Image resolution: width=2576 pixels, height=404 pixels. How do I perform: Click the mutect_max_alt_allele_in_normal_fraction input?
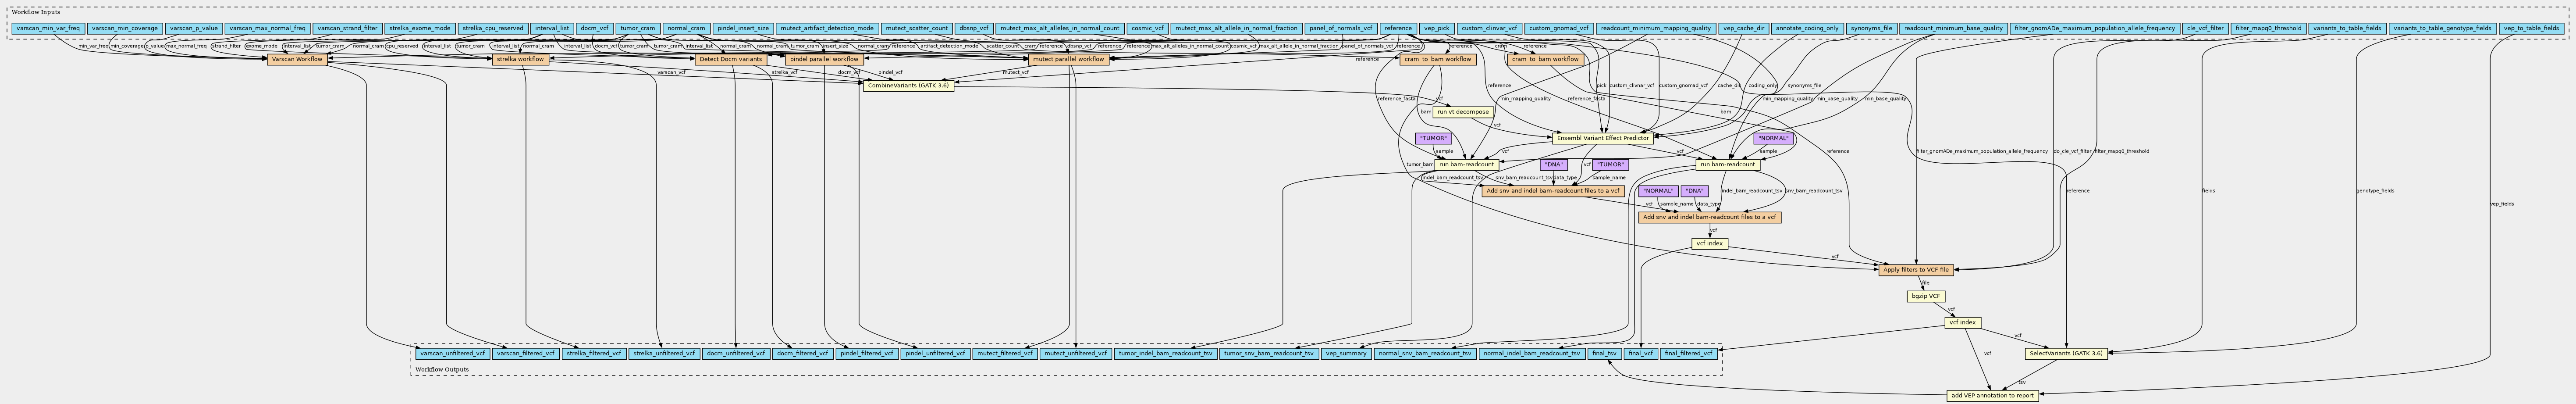pyautogui.click(x=1236, y=29)
